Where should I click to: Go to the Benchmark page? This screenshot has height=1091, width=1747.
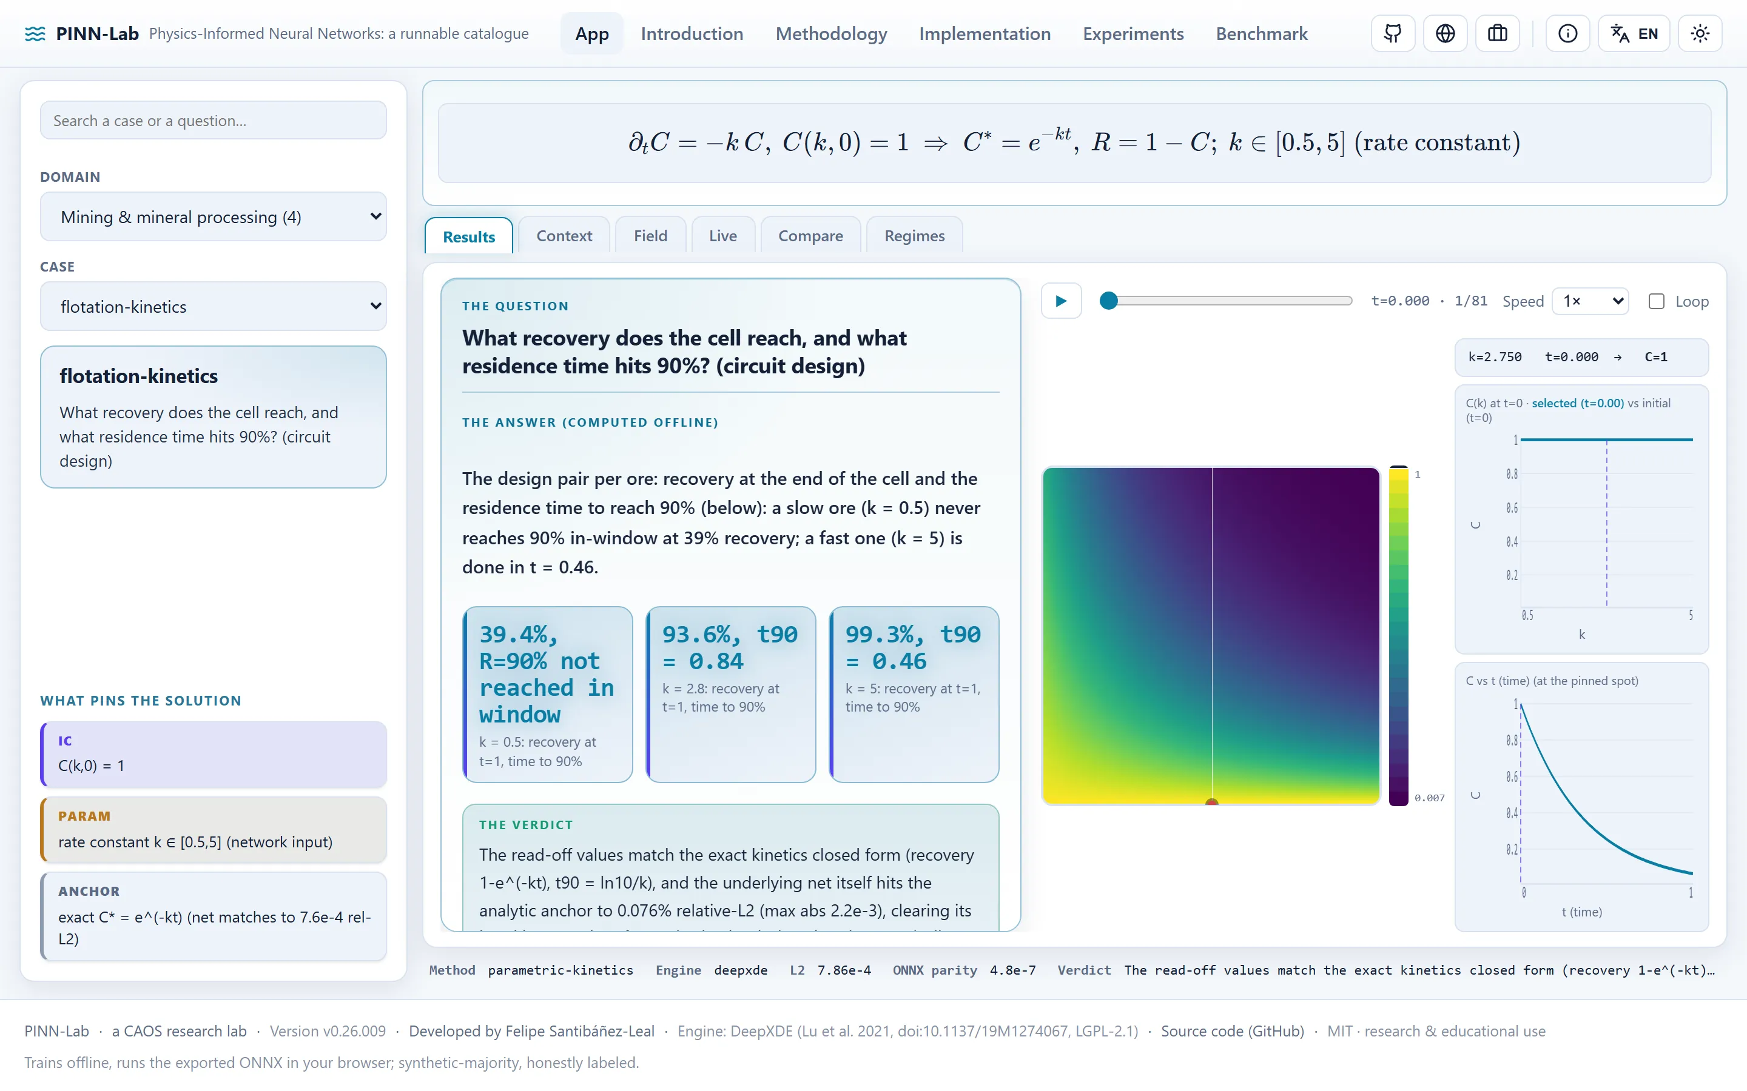click(1261, 34)
